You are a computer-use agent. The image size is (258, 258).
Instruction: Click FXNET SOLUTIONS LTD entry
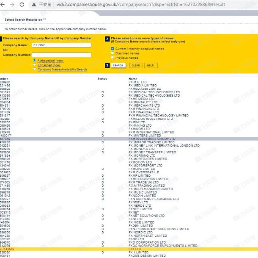147,216
